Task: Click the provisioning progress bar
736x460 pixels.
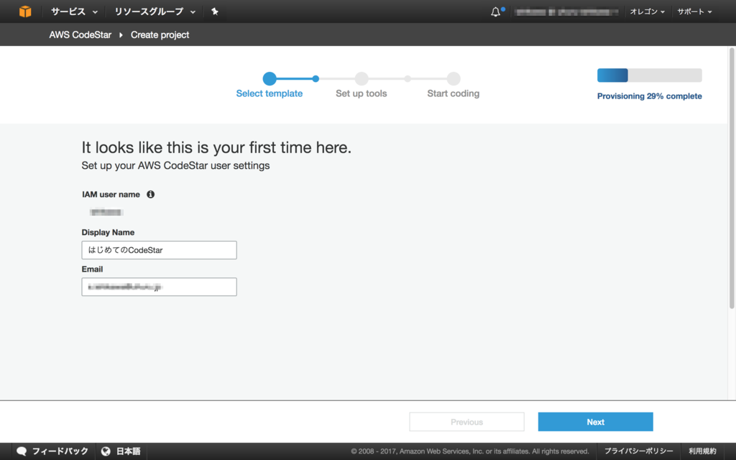Action: pos(650,75)
